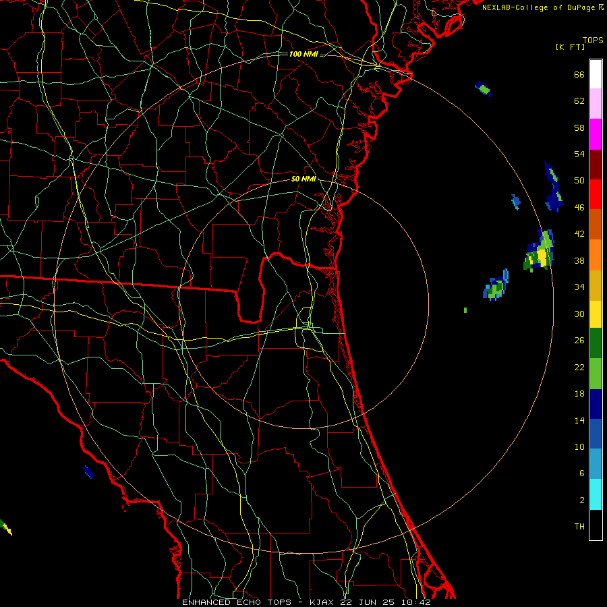Select the bright red legend color band

coord(596,194)
